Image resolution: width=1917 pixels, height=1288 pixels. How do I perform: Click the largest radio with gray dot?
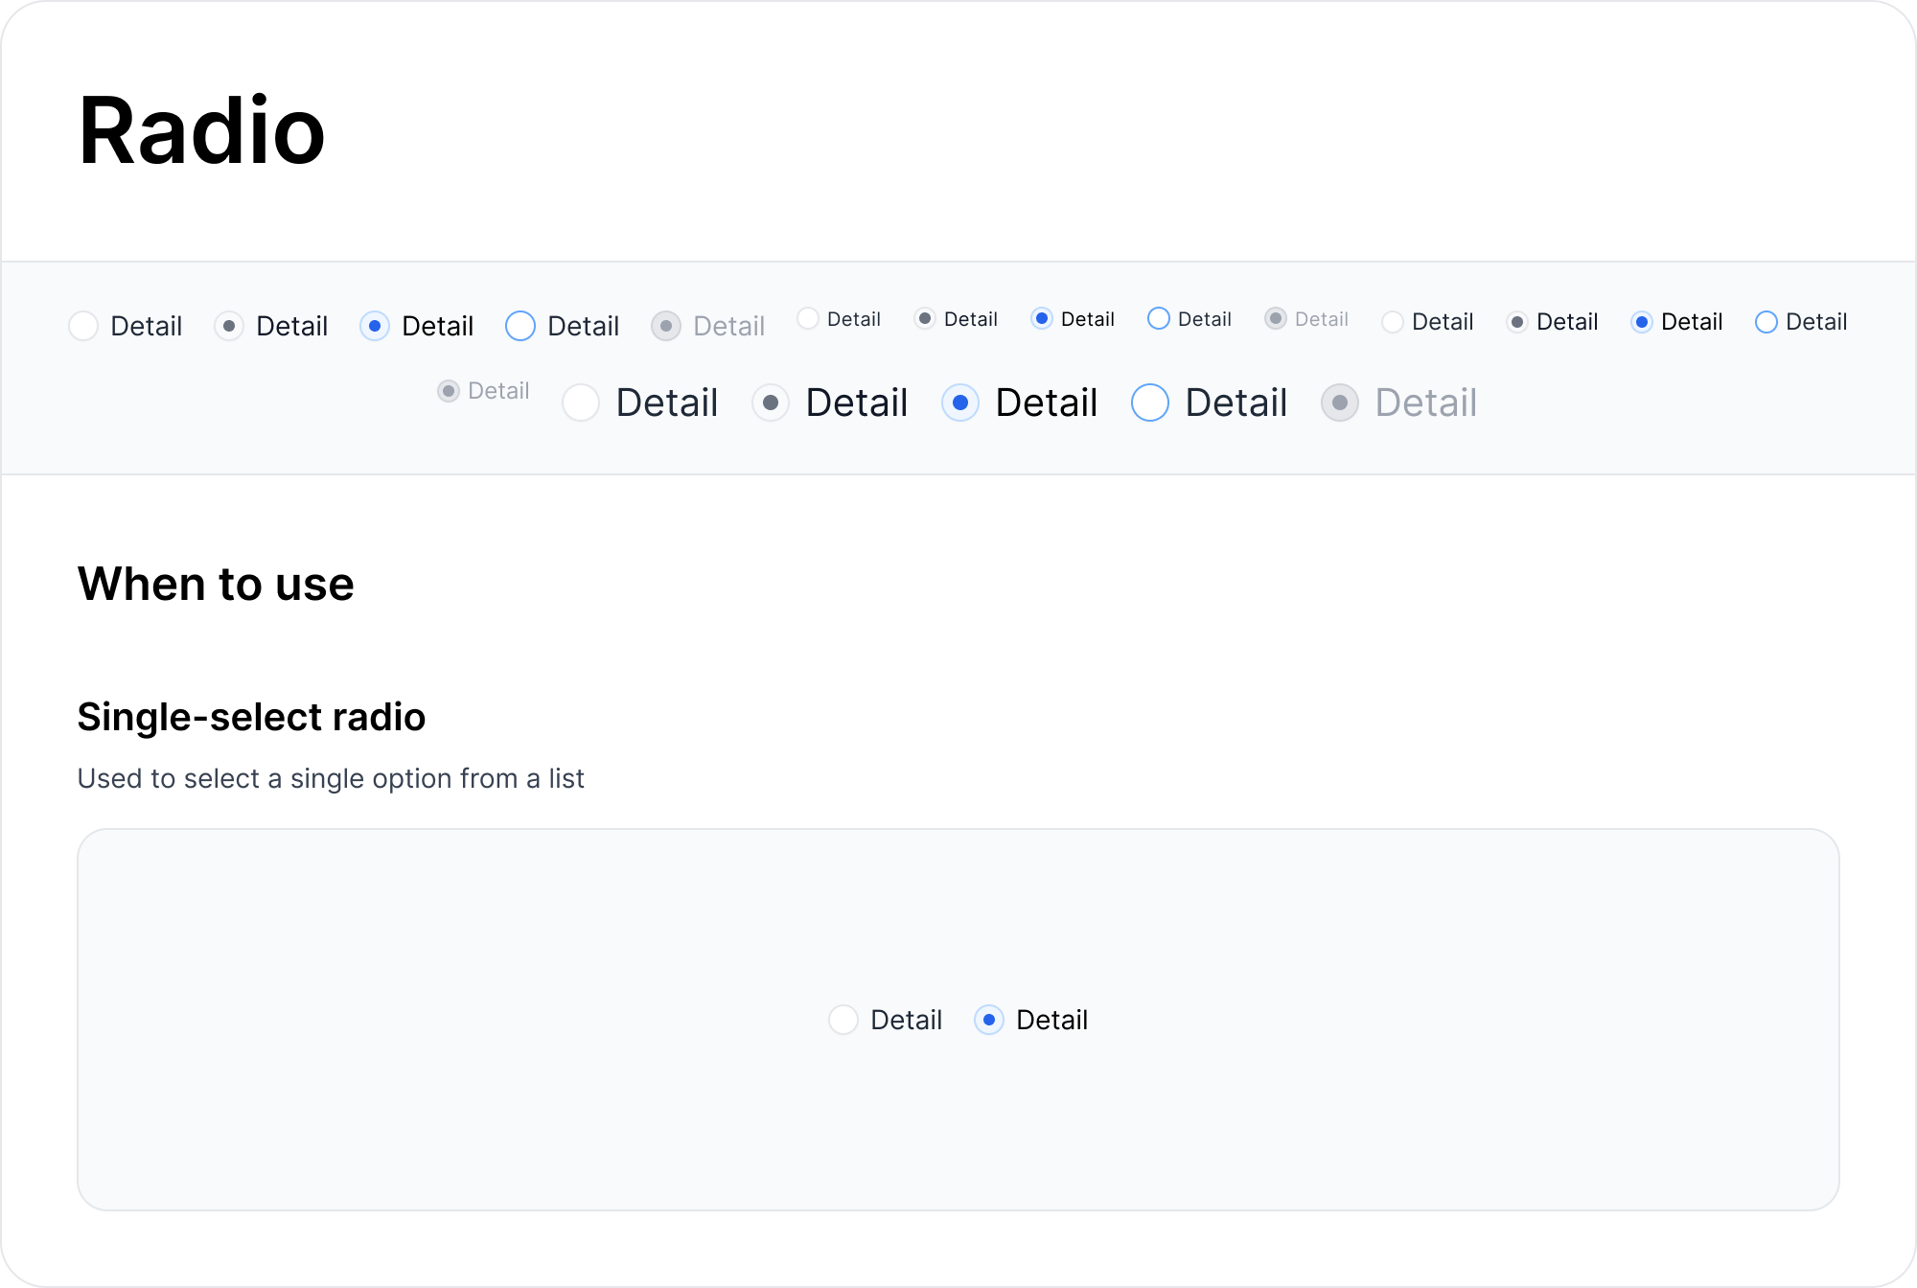(771, 402)
